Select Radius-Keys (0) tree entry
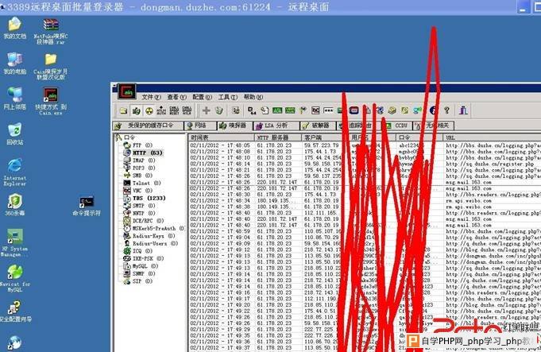The image size is (541, 352). click(x=149, y=236)
